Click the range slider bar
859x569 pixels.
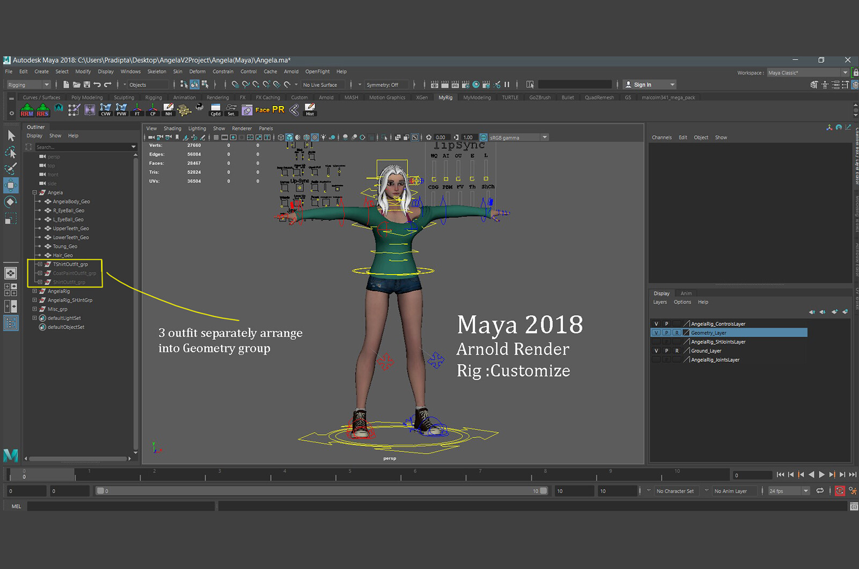pos(322,491)
